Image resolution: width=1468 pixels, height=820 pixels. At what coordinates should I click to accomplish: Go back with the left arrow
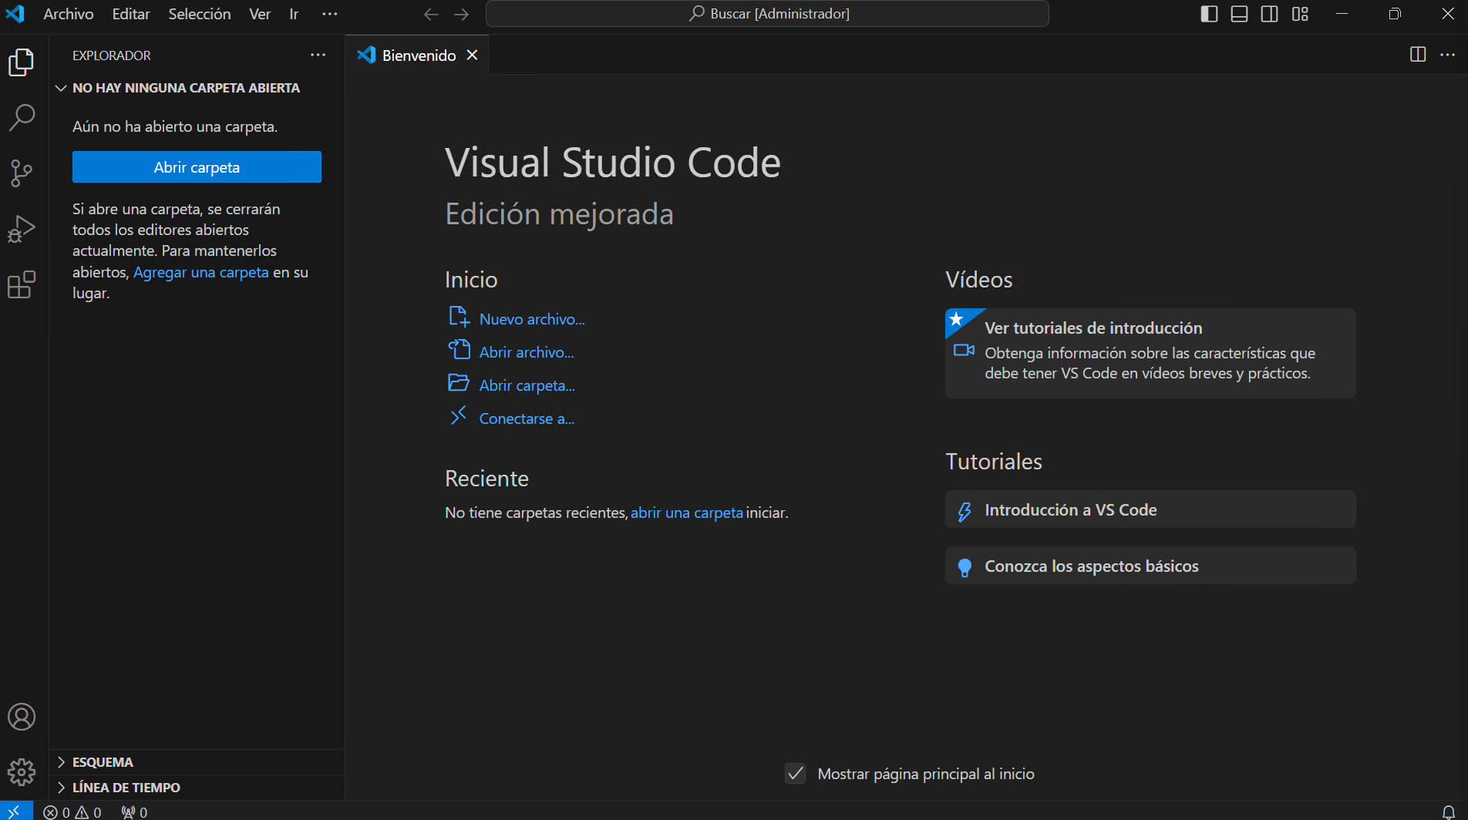pyautogui.click(x=431, y=14)
